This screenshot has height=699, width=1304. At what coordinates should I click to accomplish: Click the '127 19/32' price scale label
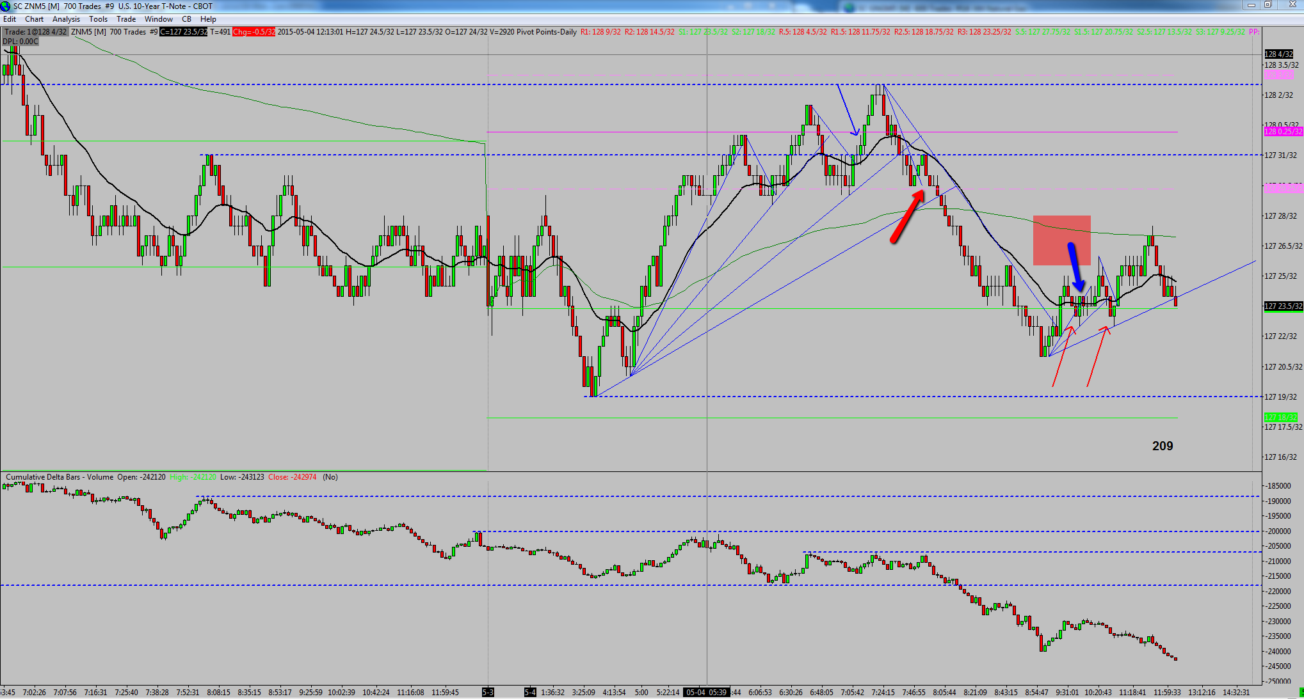(x=1281, y=397)
